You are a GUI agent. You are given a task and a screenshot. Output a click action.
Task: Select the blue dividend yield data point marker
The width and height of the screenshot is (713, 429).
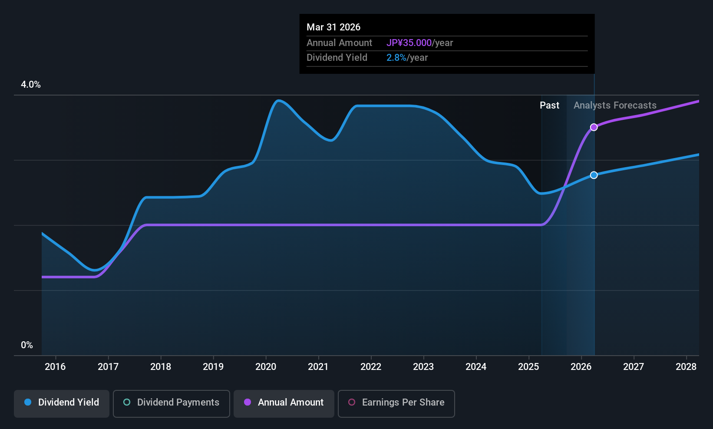(594, 175)
